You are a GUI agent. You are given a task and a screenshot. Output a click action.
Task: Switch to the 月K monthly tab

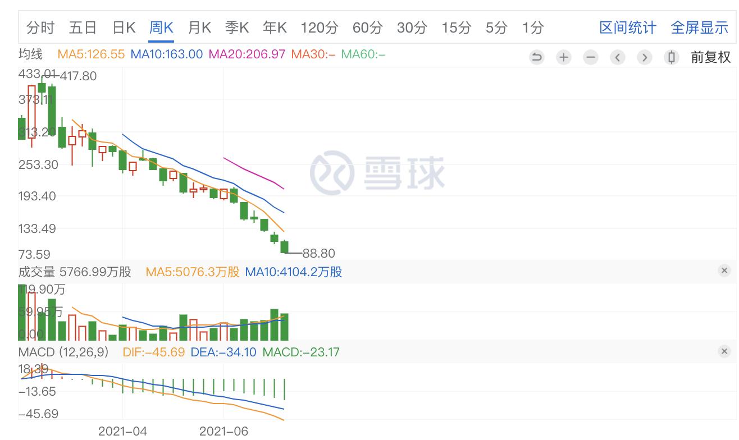pyautogui.click(x=199, y=27)
